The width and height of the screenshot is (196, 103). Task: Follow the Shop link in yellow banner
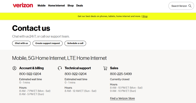[145, 16]
